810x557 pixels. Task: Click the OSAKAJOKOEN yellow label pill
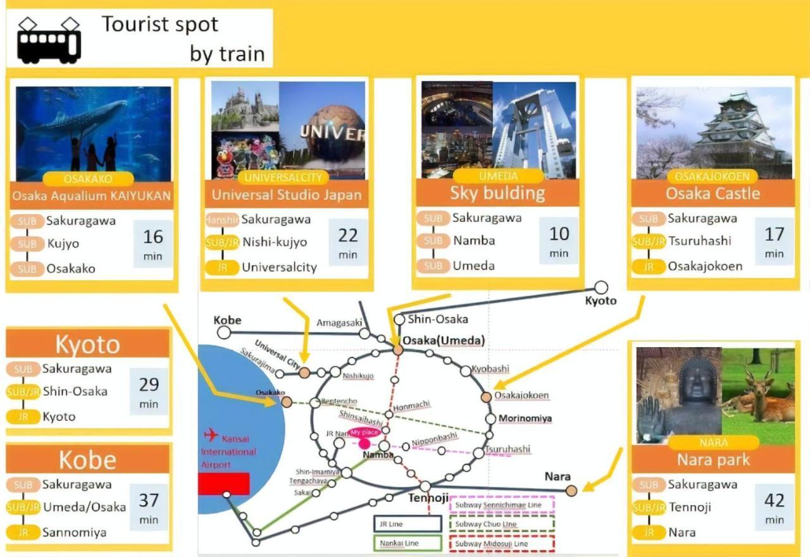click(x=712, y=177)
